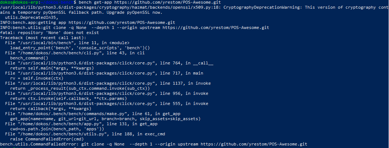The height and width of the screenshot is (148, 389).
Task: Click the core.py path with line 764
Action: click(87, 63)
